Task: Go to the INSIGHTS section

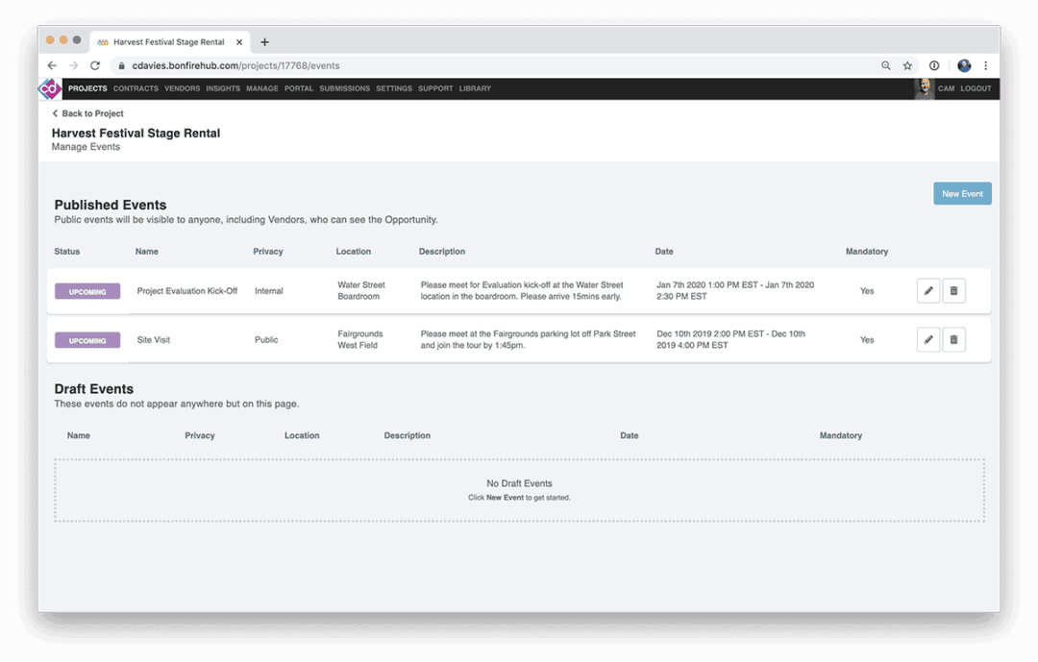Action: point(223,88)
